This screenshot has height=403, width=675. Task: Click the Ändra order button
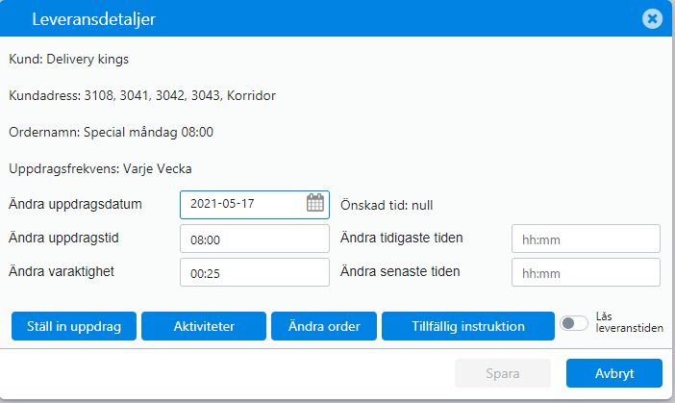click(x=324, y=326)
